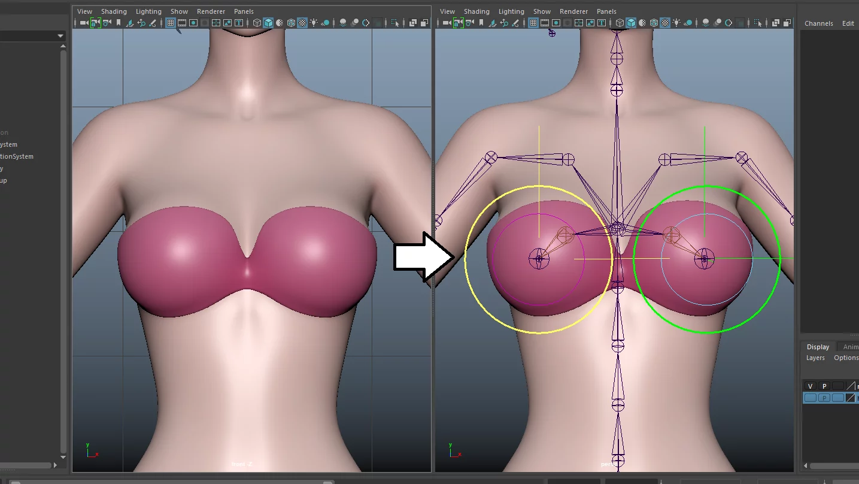Toggle Film Gate in persp panel
This screenshot has height=484, width=859.
coord(545,23)
